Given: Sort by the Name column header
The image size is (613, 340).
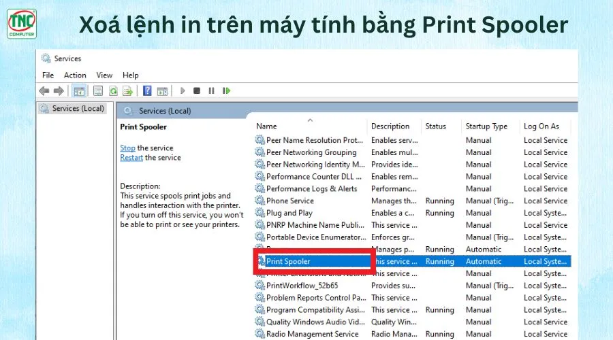Looking at the screenshot, I should tap(266, 126).
